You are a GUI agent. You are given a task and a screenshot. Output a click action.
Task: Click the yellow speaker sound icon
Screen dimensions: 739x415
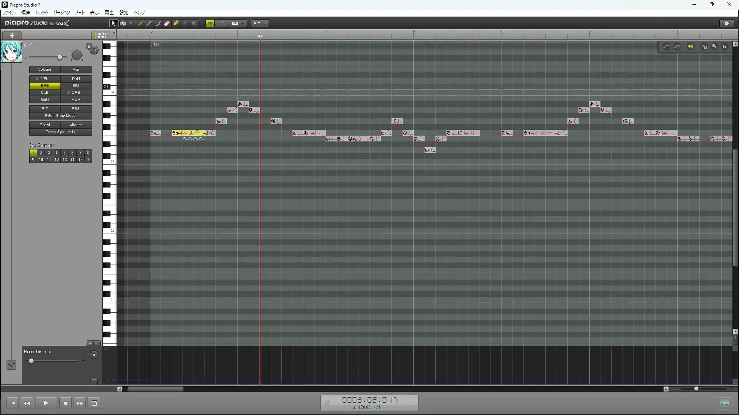pyautogui.click(x=691, y=46)
